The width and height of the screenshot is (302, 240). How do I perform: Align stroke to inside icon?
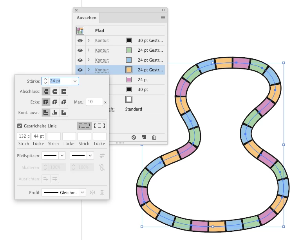coord(55,113)
